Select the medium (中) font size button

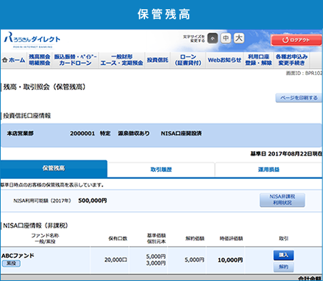[226, 38]
